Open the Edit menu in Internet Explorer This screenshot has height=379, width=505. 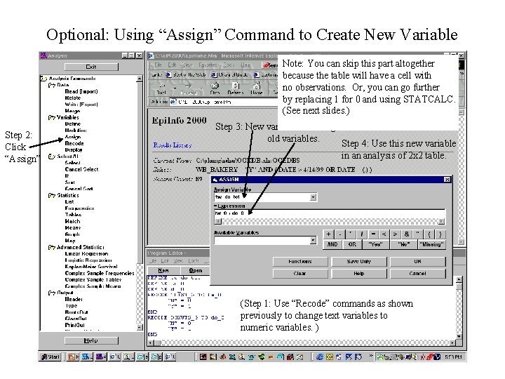tap(172, 65)
